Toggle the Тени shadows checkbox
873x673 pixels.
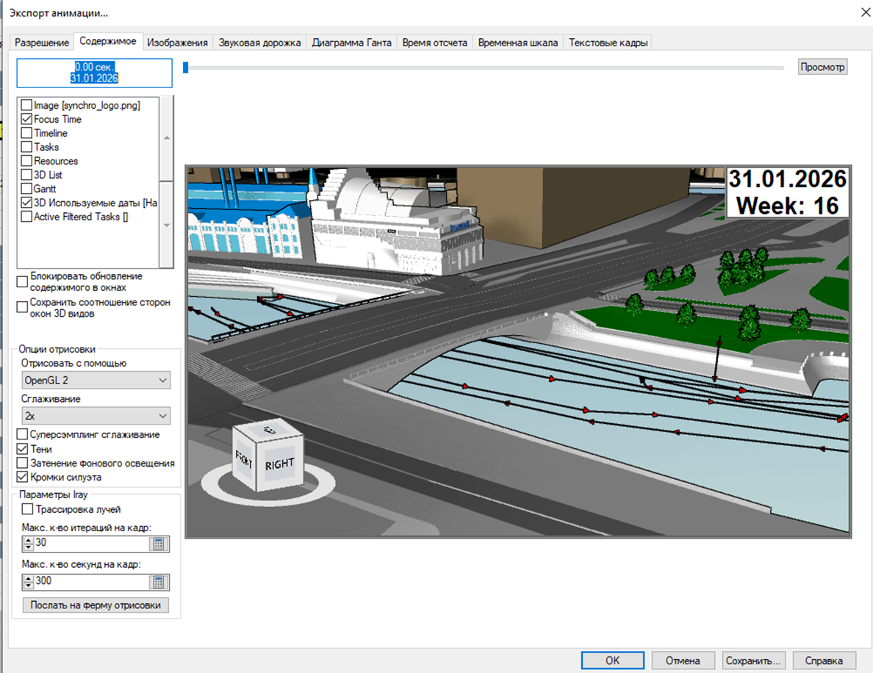click(x=22, y=449)
